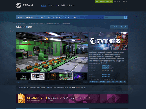Open the 詳細 header link
The width and height of the screenshot is (146, 109).
[63, 5]
